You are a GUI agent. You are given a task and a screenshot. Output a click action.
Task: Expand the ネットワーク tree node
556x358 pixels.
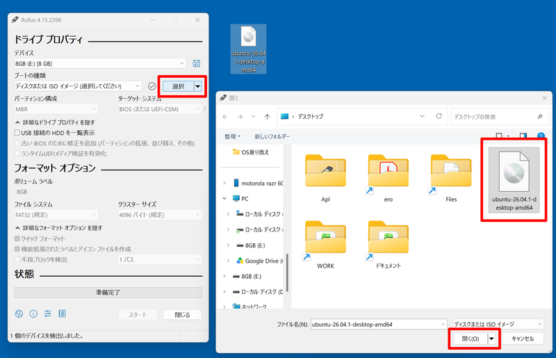pos(224,306)
